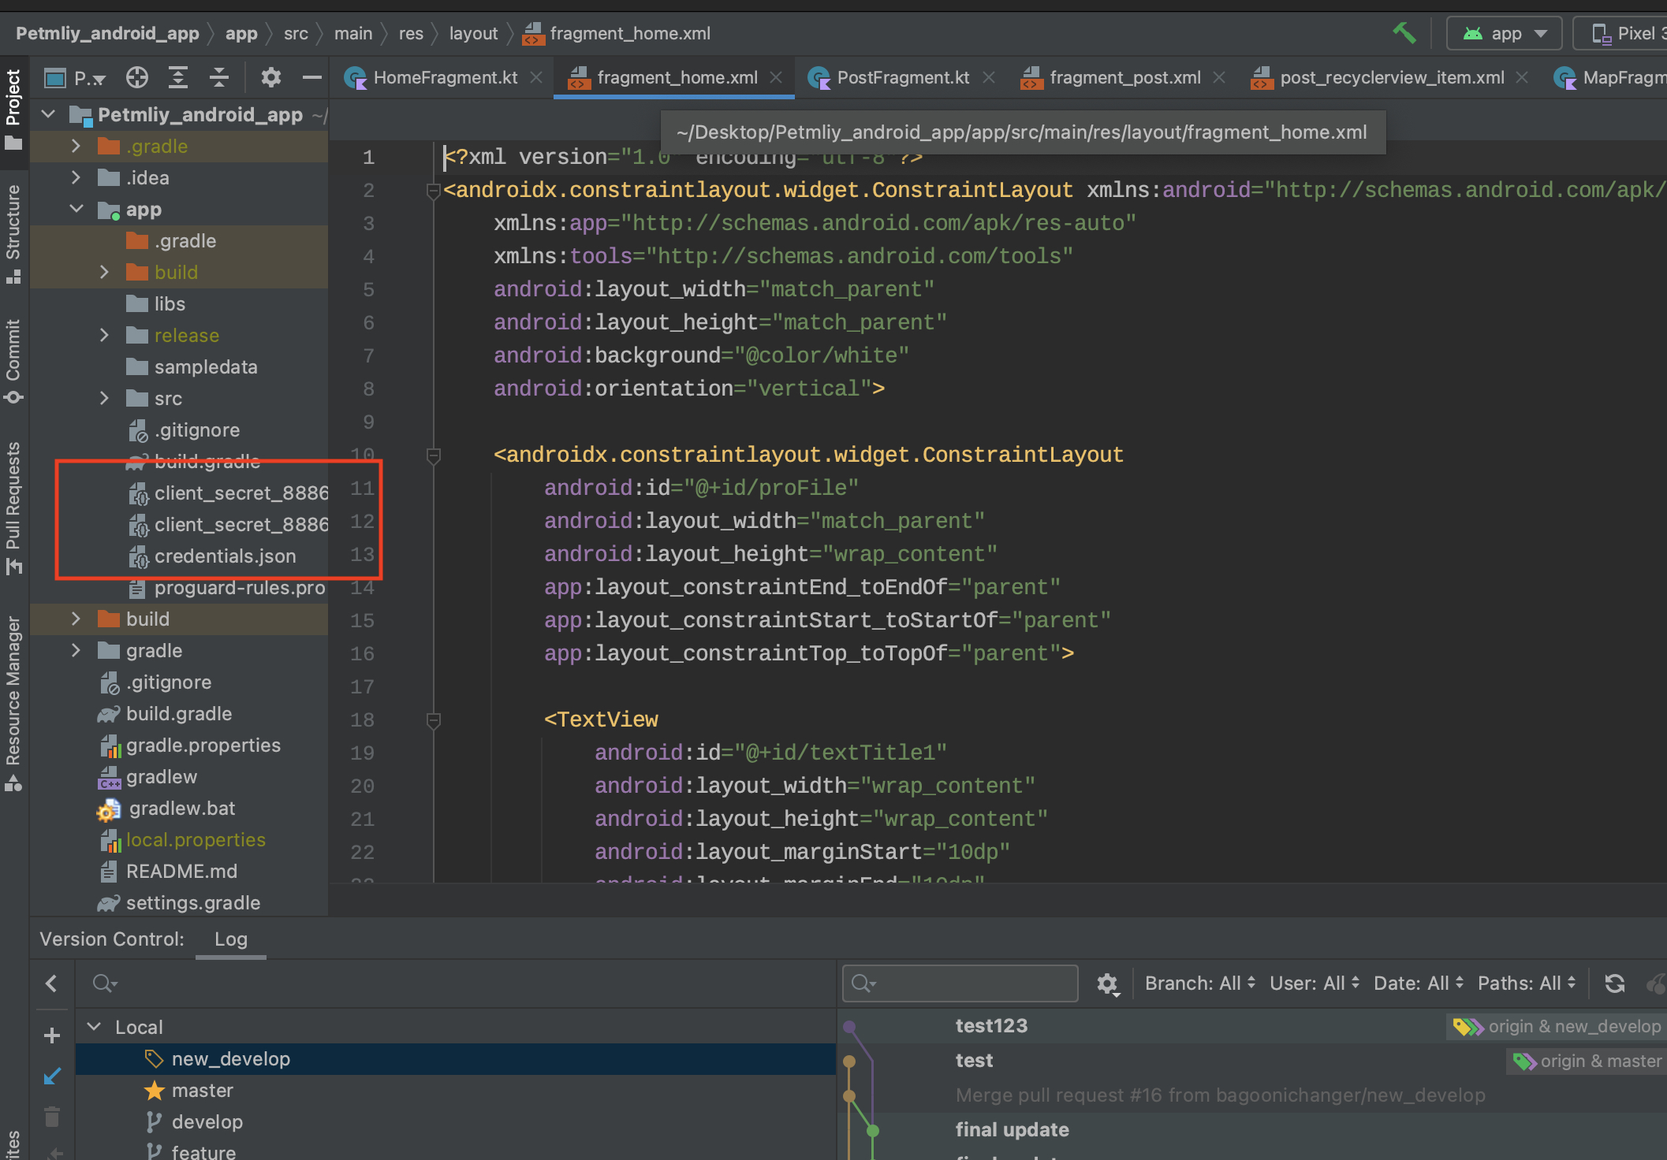This screenshot has height=1160, width=1667.
Task: Click the Refresh log icon
Action: pyautogui.click(x=1614, y=983)
